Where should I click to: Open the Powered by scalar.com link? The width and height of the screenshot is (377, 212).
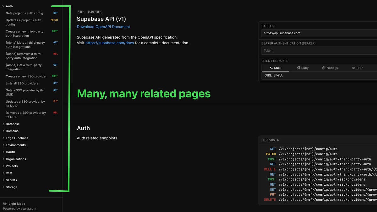point(19,209)
